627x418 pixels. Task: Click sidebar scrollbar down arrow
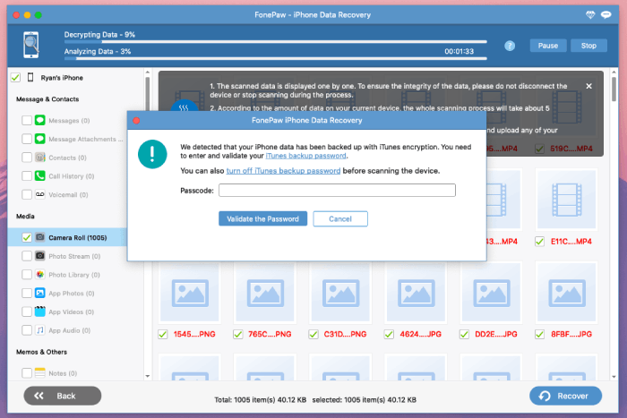[x=148, y=376]
